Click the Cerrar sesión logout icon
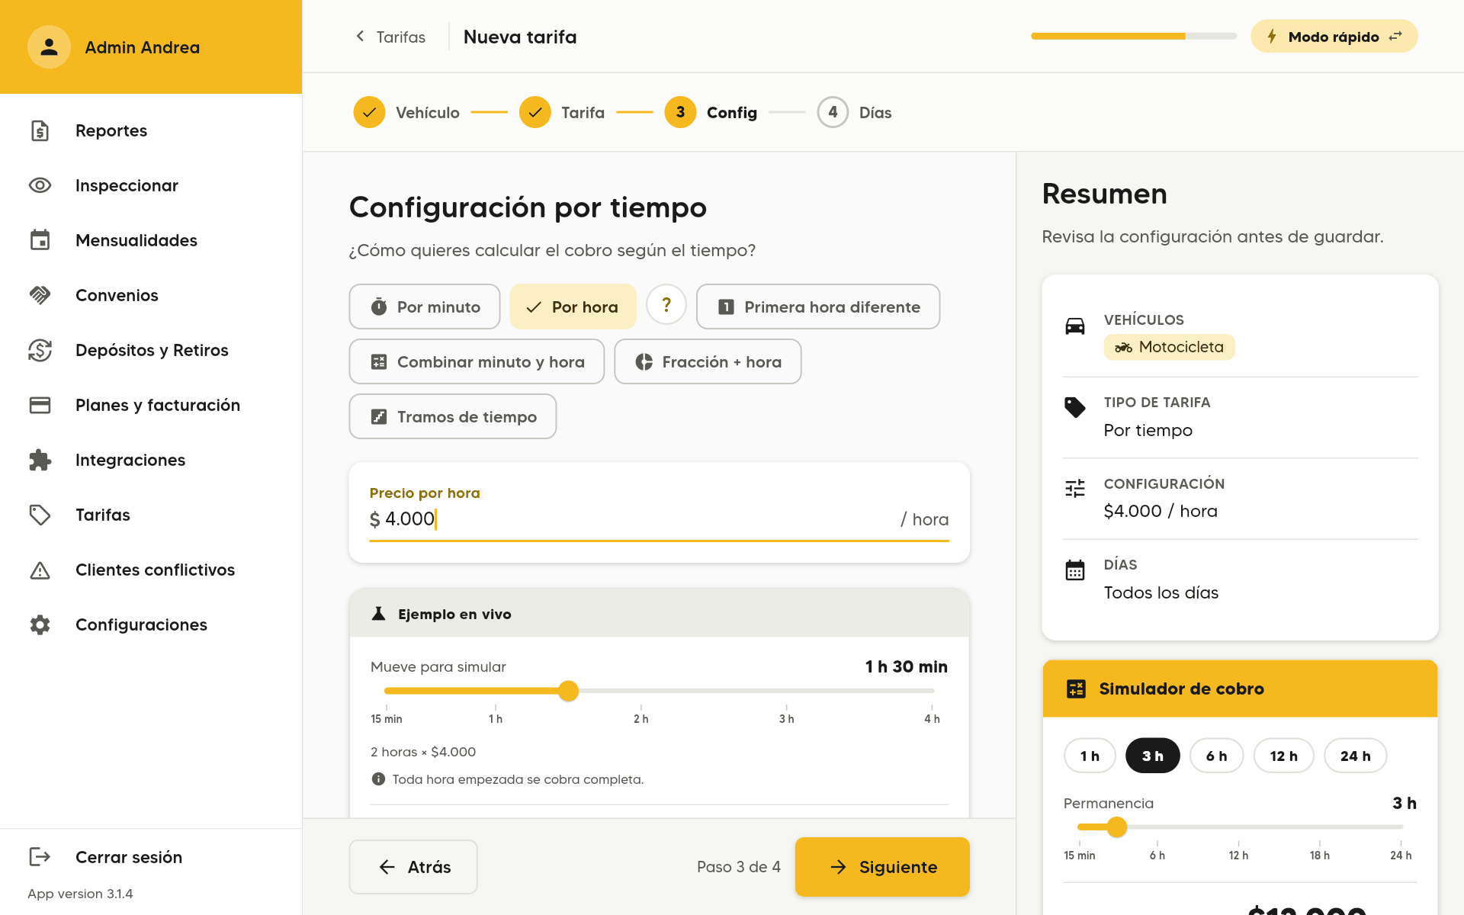The width and height of the screenshot is (1464, 915). pos(40,856)
